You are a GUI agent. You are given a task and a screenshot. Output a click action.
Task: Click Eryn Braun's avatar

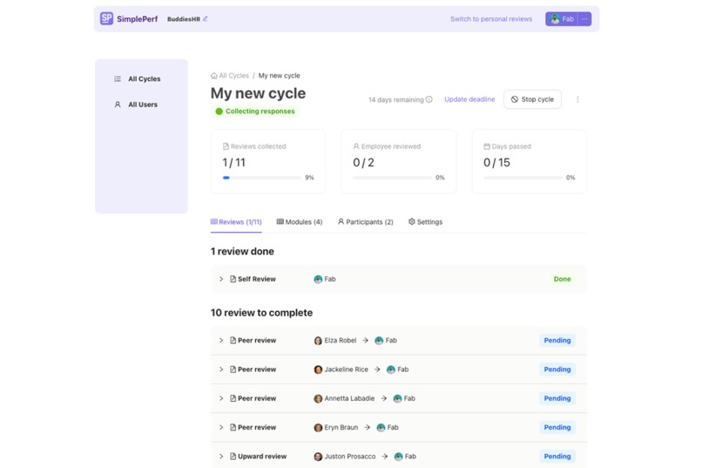(x=318, y=428)
